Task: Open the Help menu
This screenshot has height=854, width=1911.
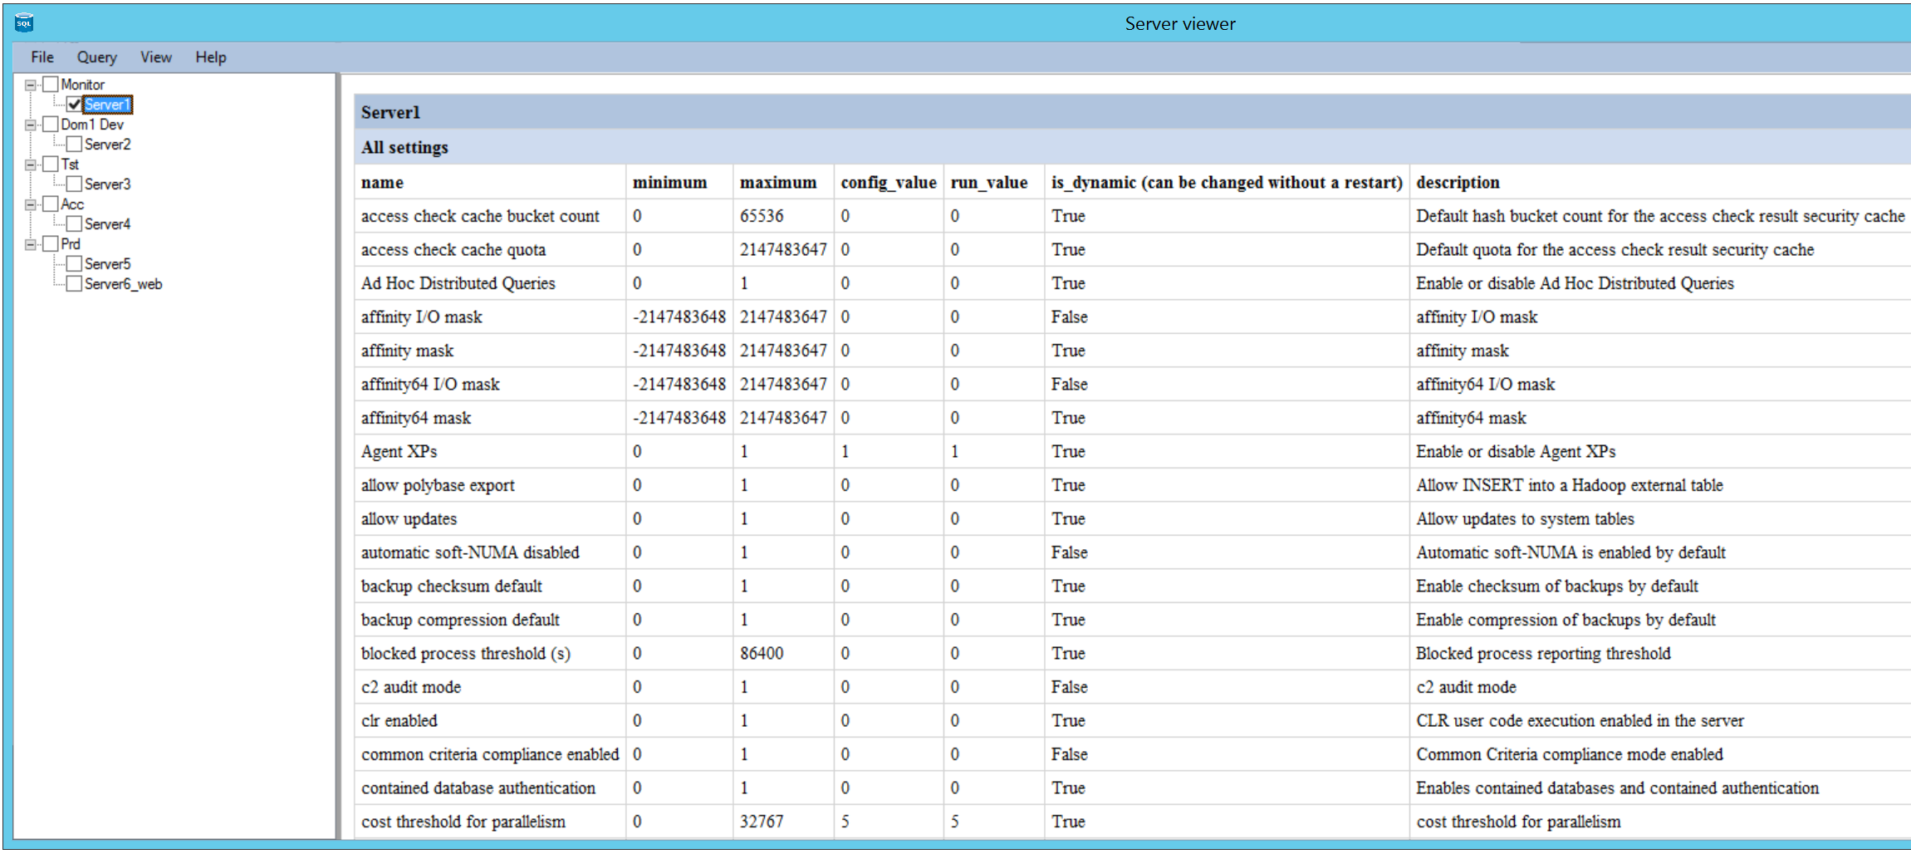Action: pos(210,57)
